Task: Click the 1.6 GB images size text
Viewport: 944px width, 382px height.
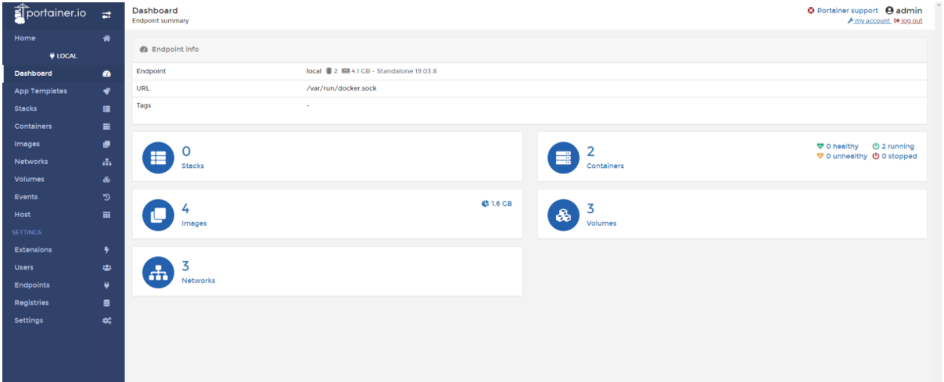Action: point(501,204)
